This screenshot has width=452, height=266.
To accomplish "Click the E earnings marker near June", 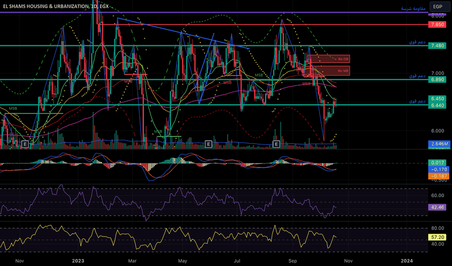I will [x=209, y=144].
